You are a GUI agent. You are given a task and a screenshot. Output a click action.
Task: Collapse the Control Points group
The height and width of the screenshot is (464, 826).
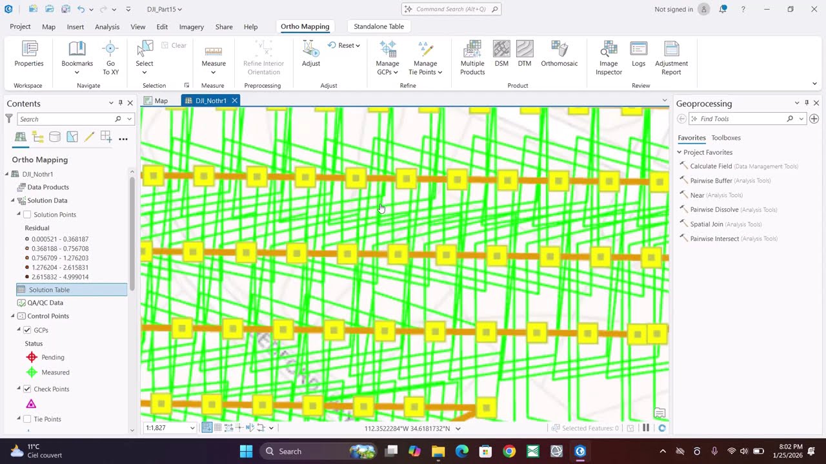point(12,316)
